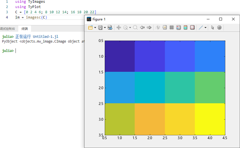
Task: Toggle grid lines with the grid icon
Action: coord(171,27)
